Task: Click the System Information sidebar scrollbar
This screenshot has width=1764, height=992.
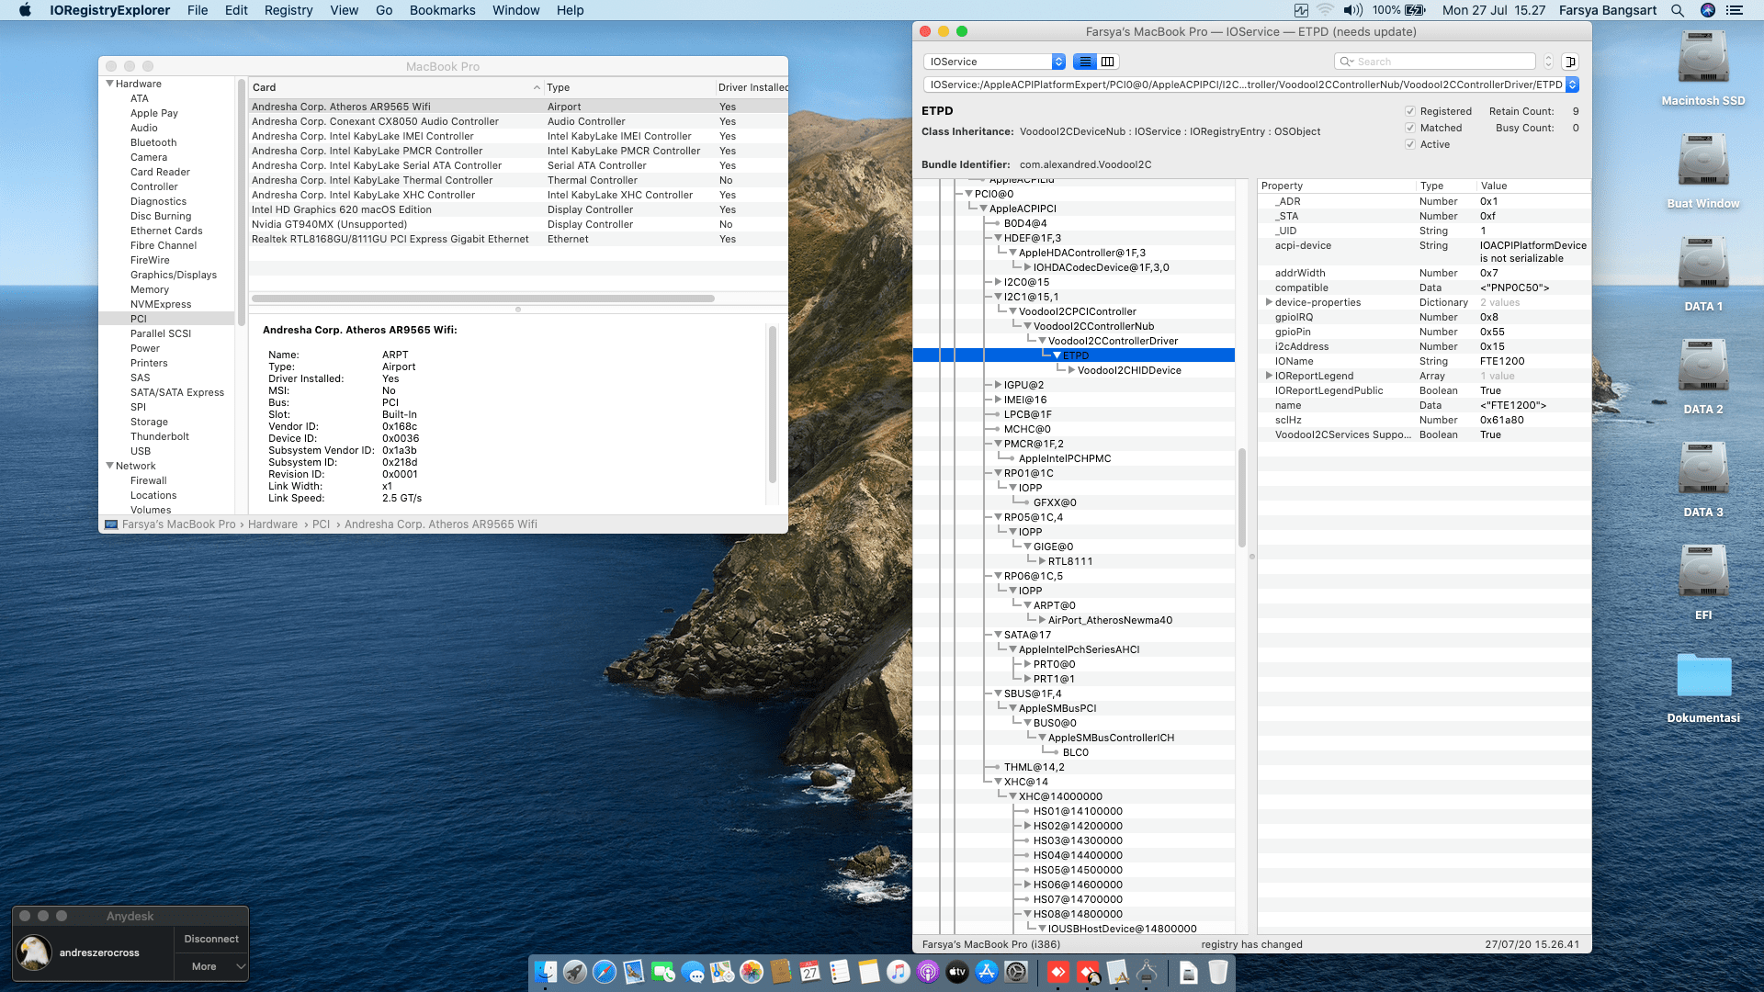Action: pyautogui.click(x=242, y=202)
